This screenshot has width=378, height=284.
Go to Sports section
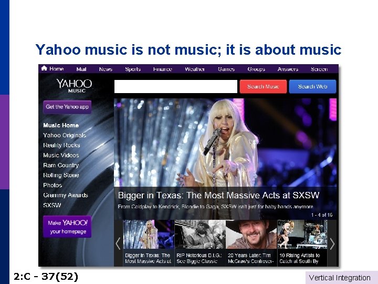coord(133,69)
